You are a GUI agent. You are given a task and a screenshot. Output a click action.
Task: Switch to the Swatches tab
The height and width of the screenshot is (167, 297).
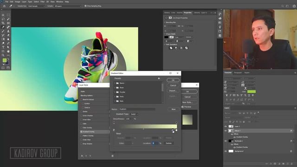(x=180, y=13)
